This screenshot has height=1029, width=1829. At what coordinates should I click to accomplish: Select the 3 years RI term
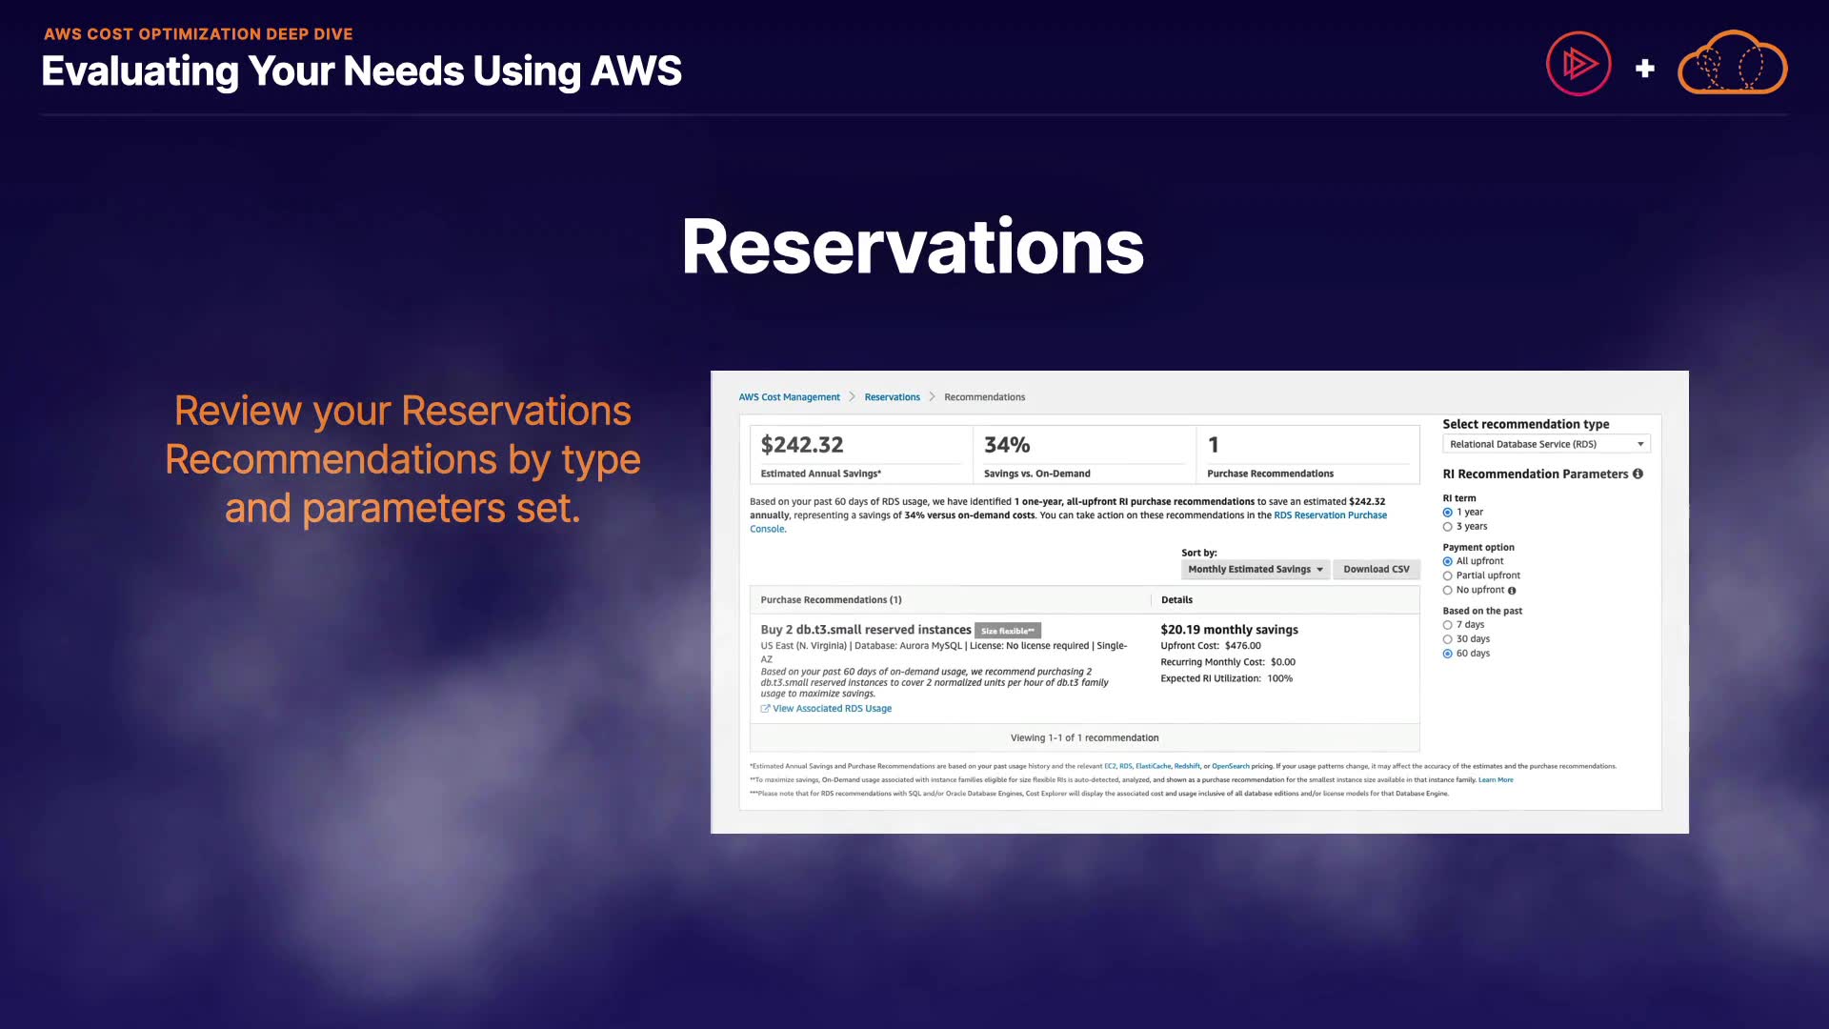coord(1448,527)
